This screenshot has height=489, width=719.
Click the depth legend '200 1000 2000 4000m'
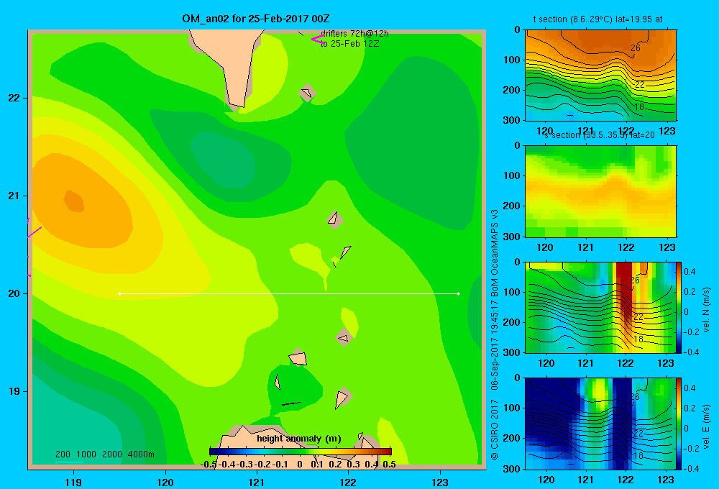[104, 454]
